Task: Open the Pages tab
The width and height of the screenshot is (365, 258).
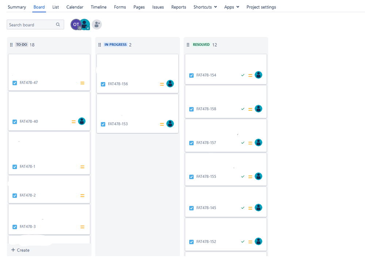Action: pos(139,7)
